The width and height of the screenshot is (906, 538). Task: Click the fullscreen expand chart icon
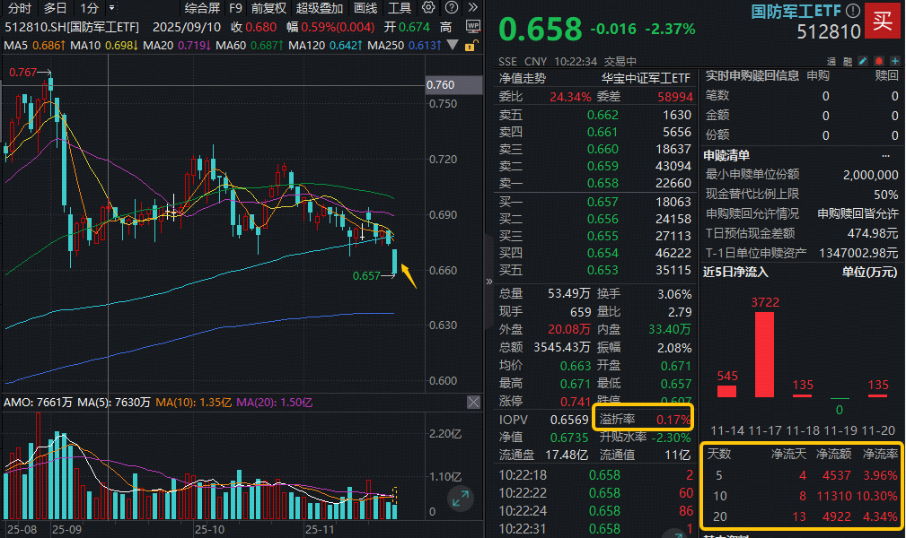[460, 499]
